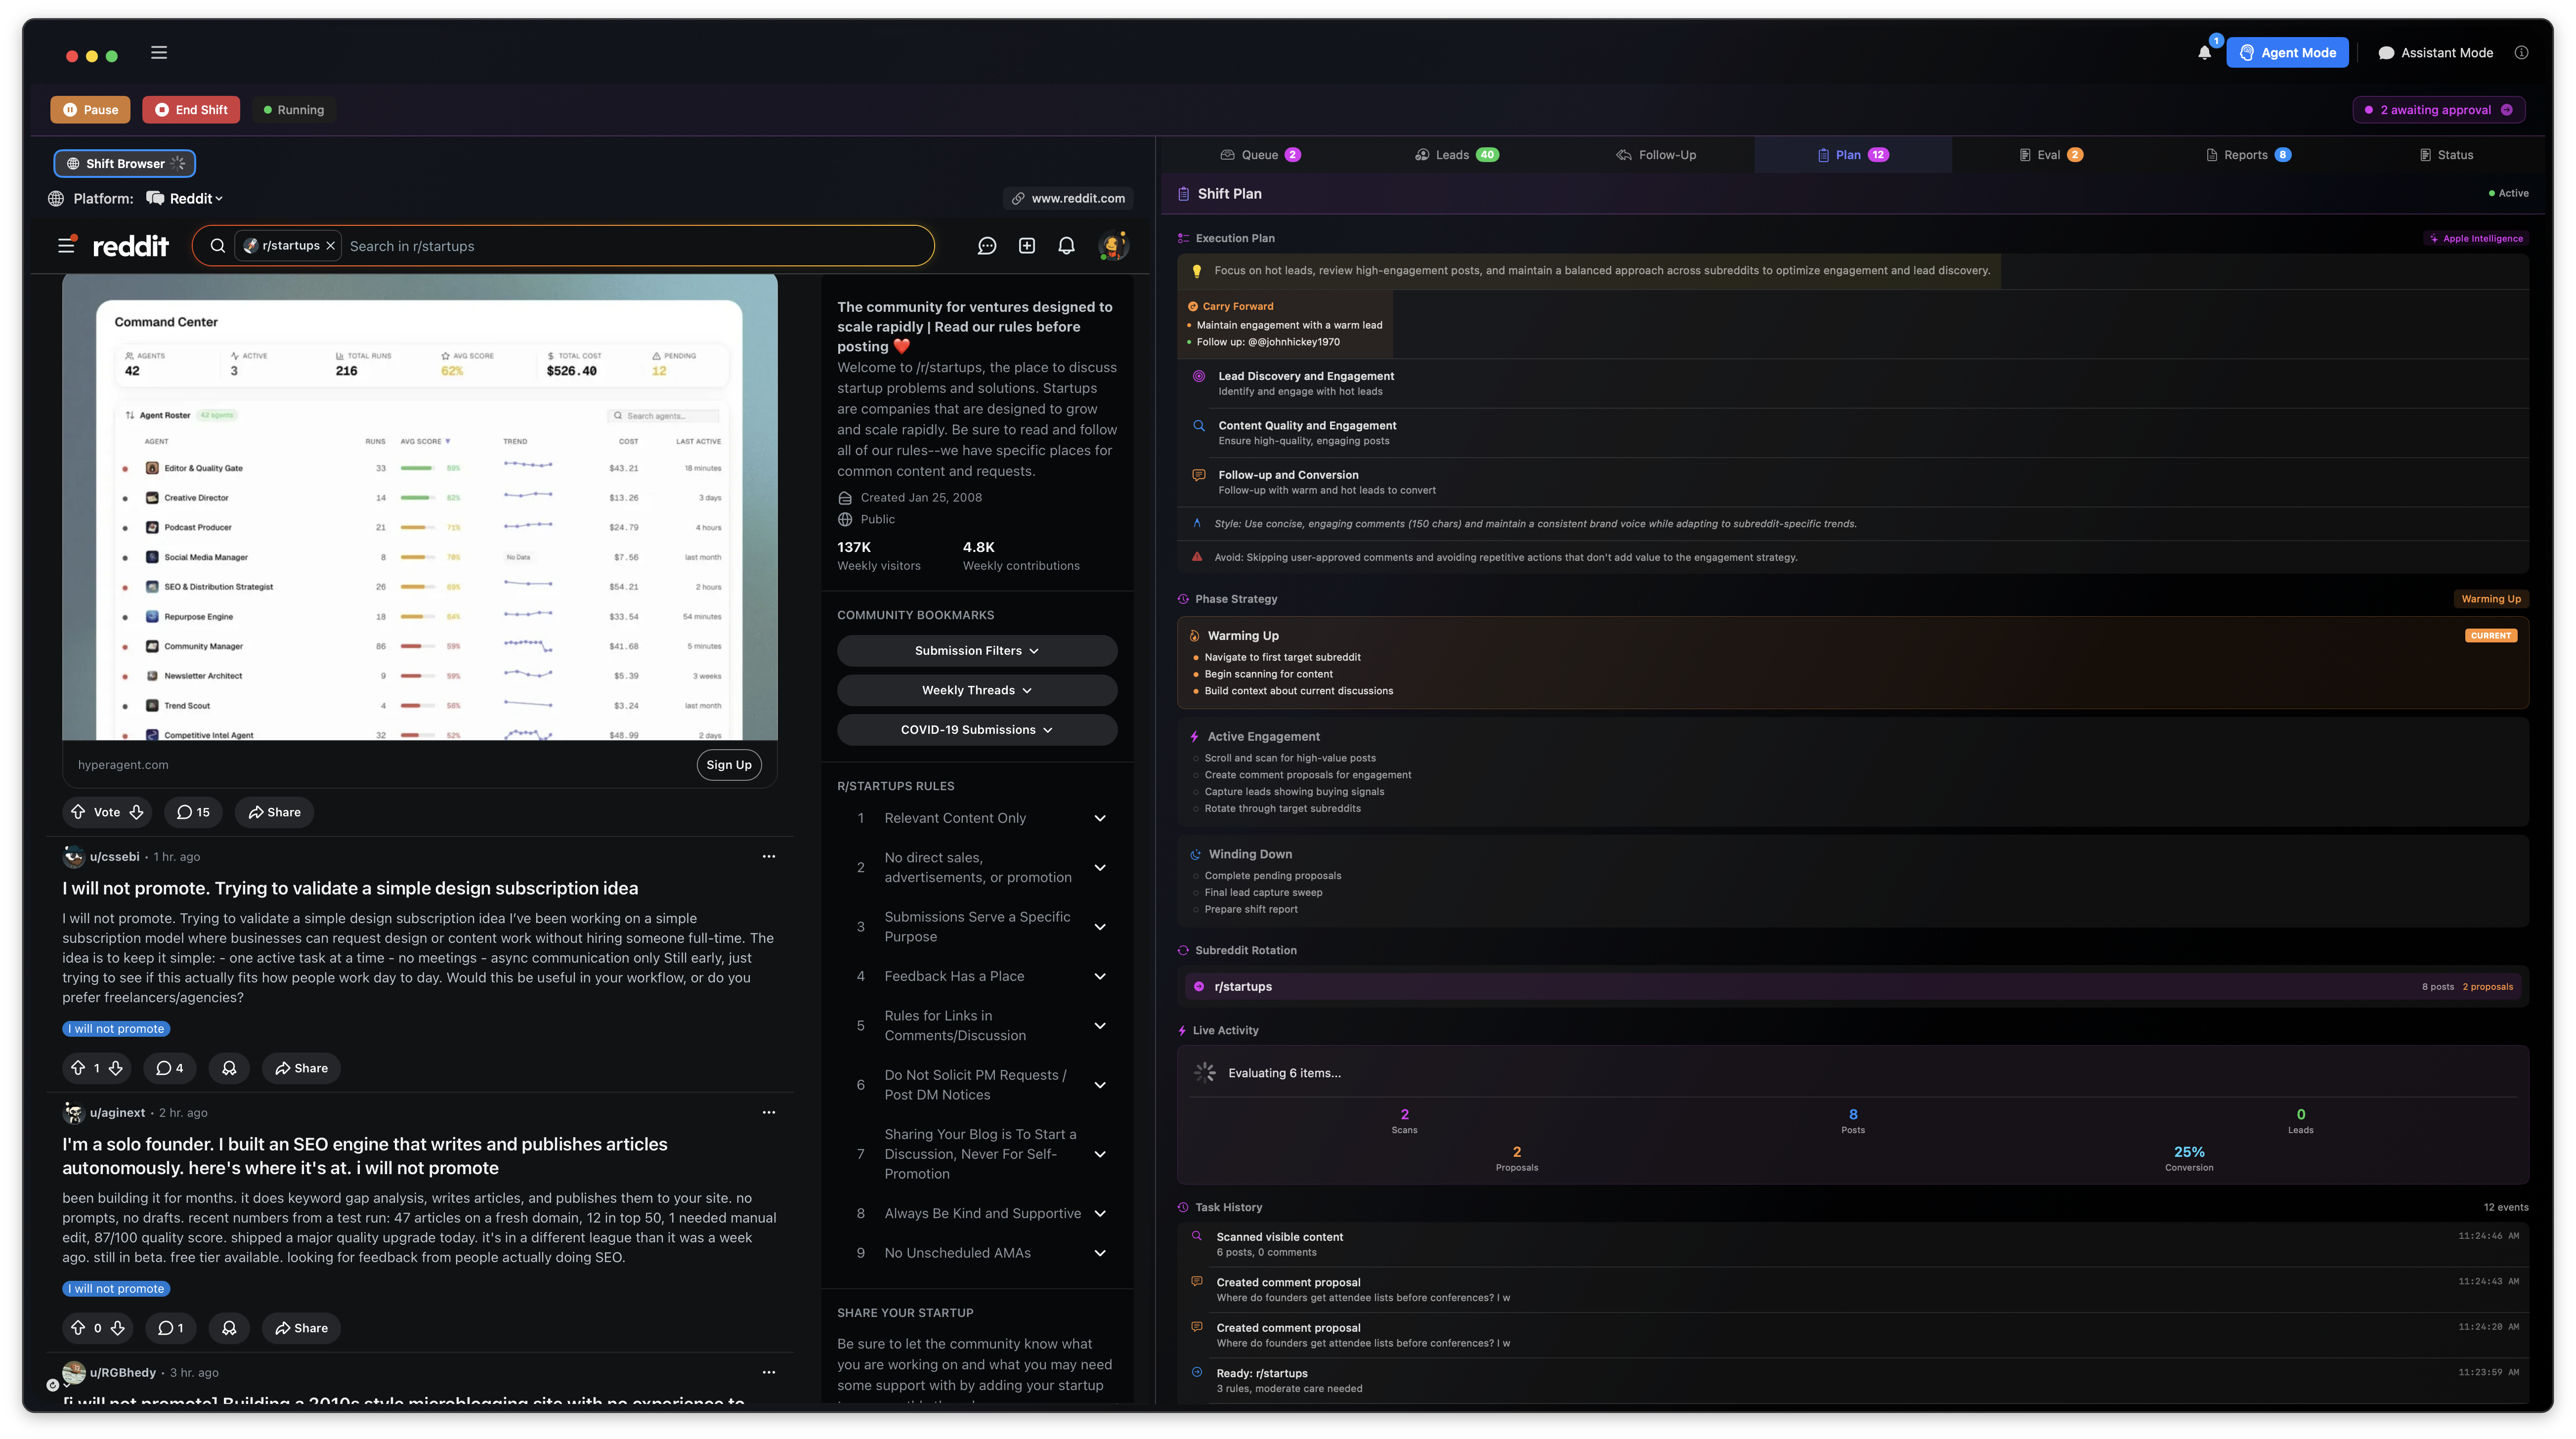Open the Status tab
2576x1439 pixels.
(x=2445, y=155)
